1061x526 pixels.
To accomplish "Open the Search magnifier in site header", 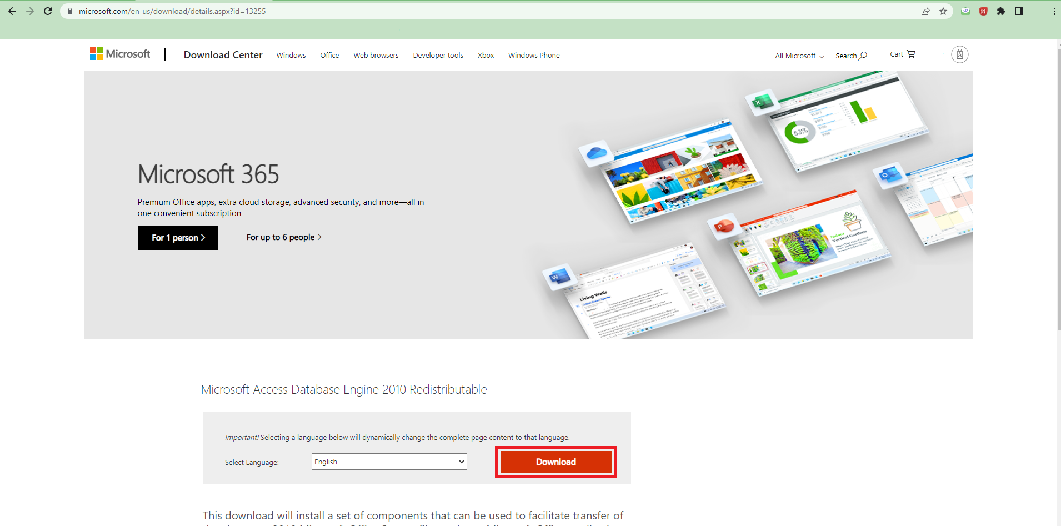I will pos(851,56).
